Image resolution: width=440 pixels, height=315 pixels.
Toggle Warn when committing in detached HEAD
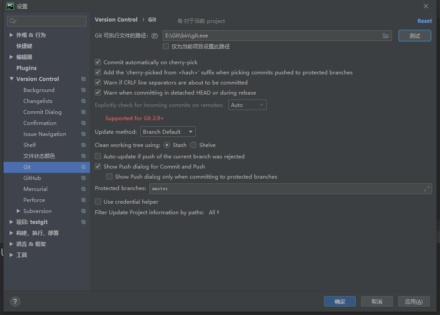point(98,92)
